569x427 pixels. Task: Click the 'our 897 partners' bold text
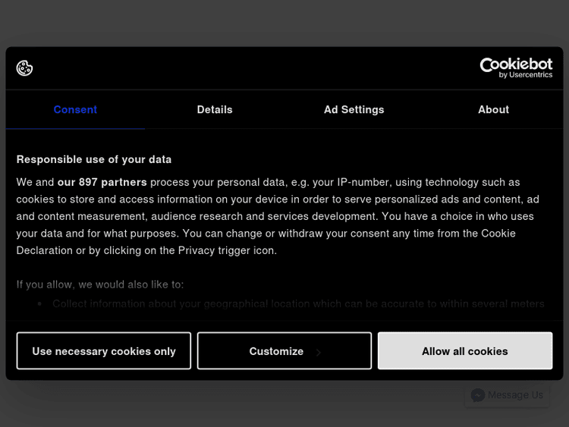pos(102,182)
